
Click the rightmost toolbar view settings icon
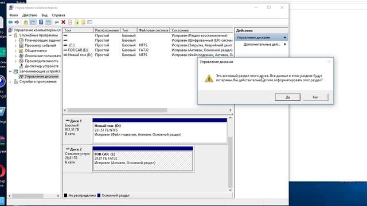89,22
